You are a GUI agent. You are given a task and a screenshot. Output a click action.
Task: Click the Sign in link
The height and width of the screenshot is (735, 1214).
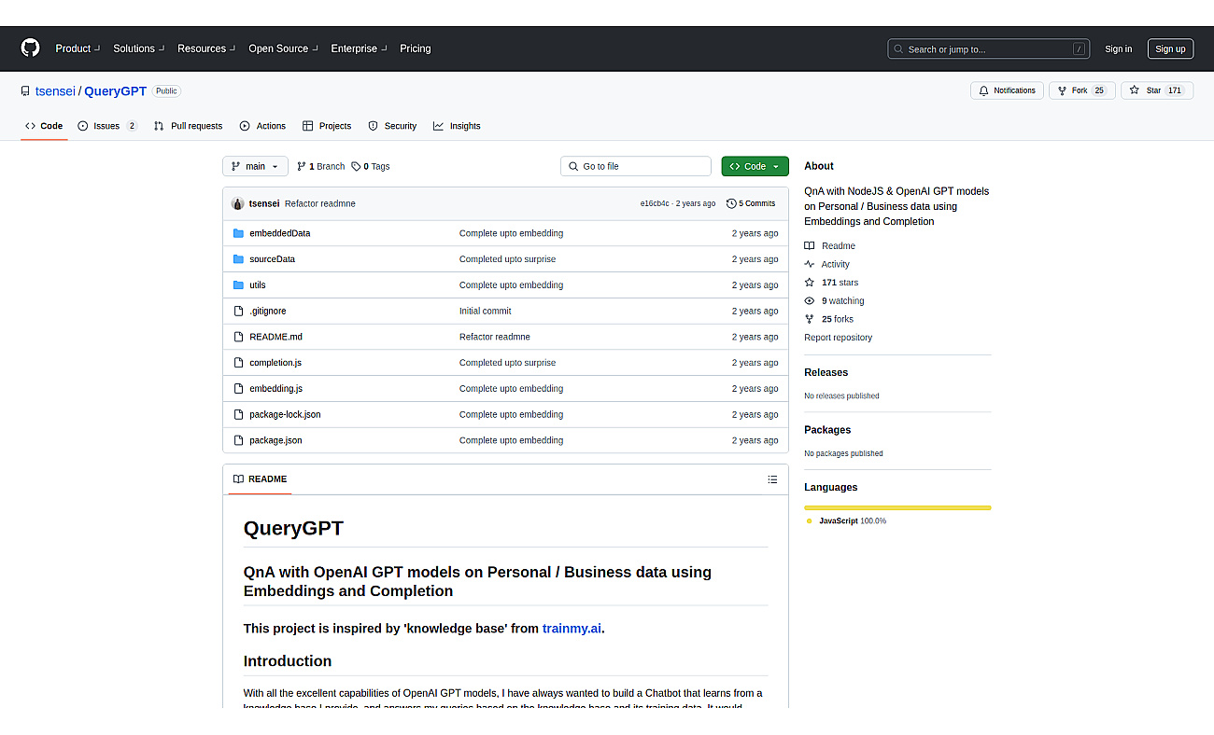tap(1118, 49)
